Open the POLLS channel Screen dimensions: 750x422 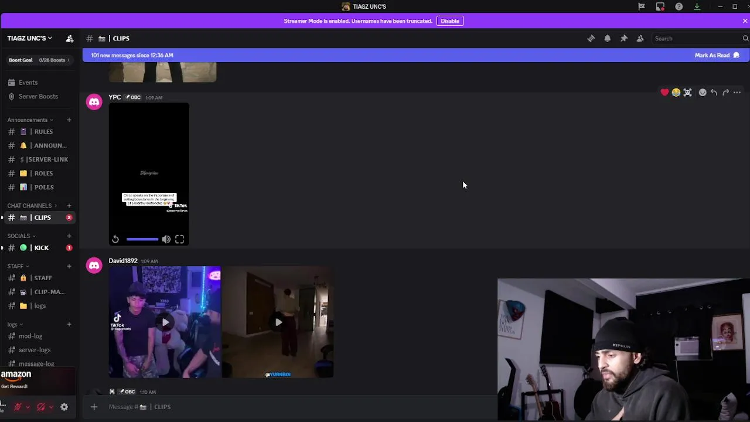point(40,188)
